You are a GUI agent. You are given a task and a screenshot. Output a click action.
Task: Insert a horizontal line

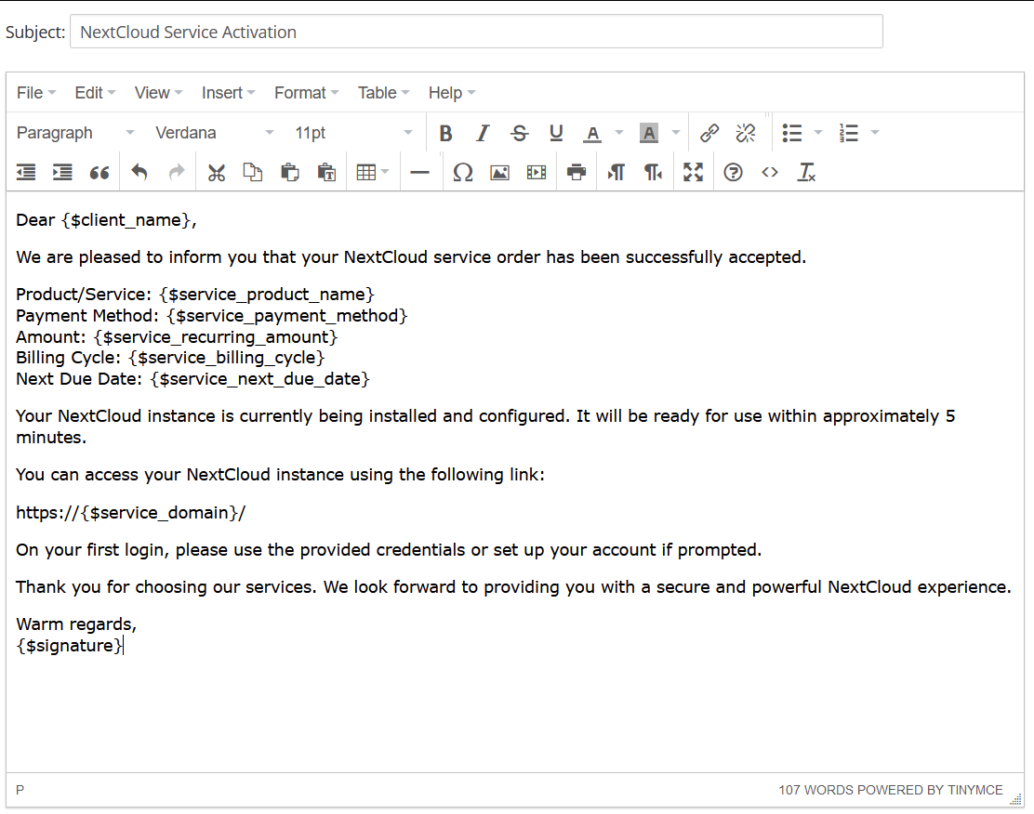[419, 171]
